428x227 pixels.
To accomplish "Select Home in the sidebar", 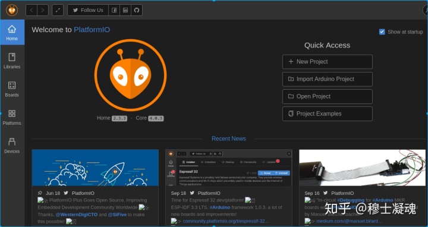I will 12,33.
